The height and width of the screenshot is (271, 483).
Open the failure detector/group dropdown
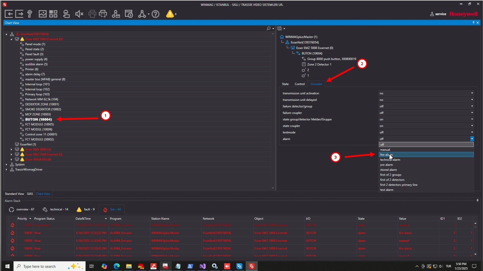point(426,106)
